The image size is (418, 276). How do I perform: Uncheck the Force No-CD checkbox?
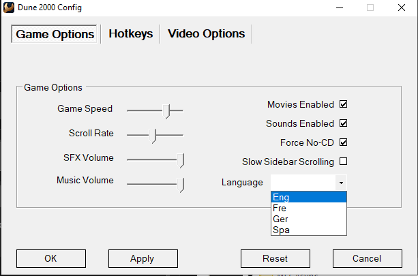[x=344, y=143]
